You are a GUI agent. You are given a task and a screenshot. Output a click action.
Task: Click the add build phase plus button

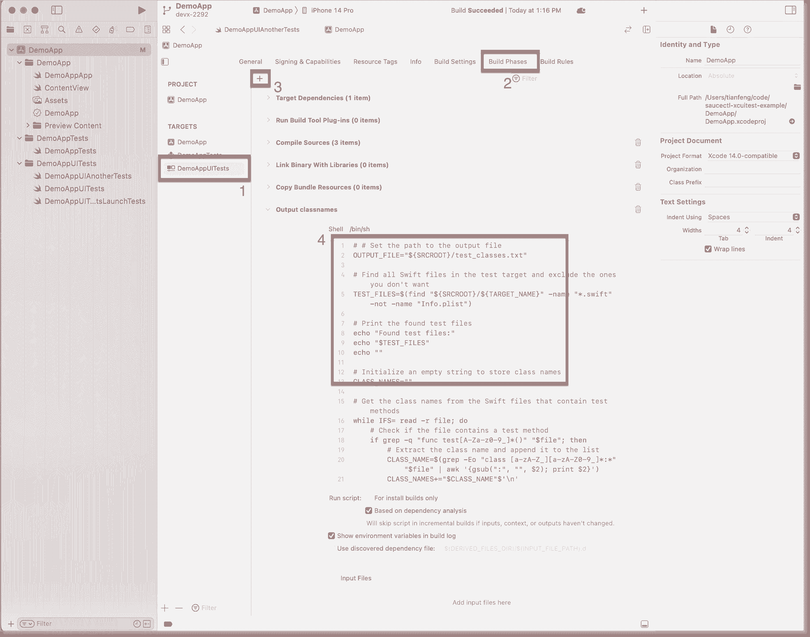pos(260,79)
